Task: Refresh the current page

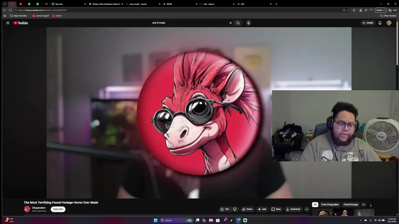Action: pyautogui.click(x=10, y=10)
